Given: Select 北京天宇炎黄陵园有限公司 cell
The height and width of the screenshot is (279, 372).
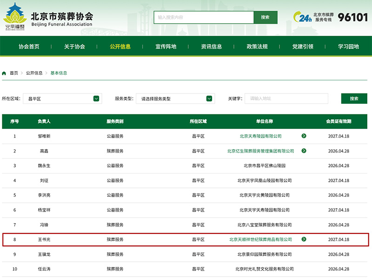Looking at the screenshot, I should [265, 195].
